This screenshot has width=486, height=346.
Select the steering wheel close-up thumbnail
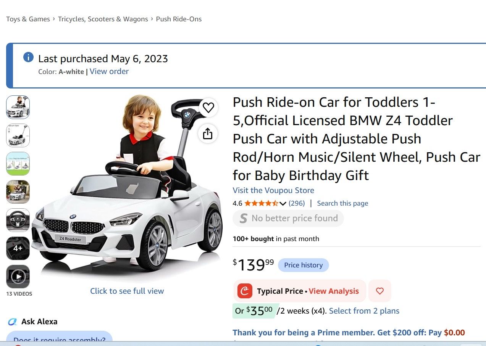[x=18, y=220]
